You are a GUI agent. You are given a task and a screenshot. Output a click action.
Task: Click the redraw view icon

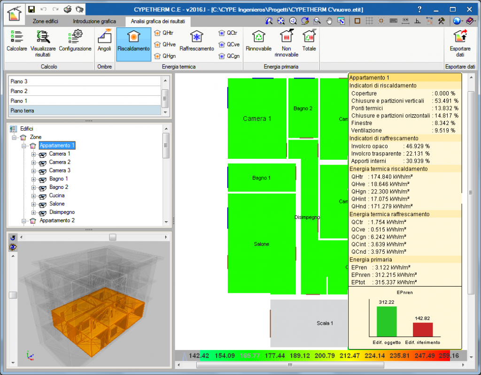[x=305, y=21]
